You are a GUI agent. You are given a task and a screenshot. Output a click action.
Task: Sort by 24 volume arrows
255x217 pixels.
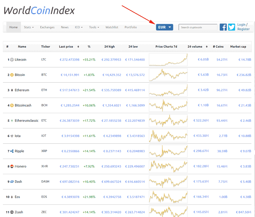tap(207, 47)
